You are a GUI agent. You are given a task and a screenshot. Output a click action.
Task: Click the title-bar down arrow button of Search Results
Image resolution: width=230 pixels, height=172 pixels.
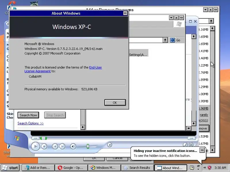pyautogui.click(x=171, y=18)
